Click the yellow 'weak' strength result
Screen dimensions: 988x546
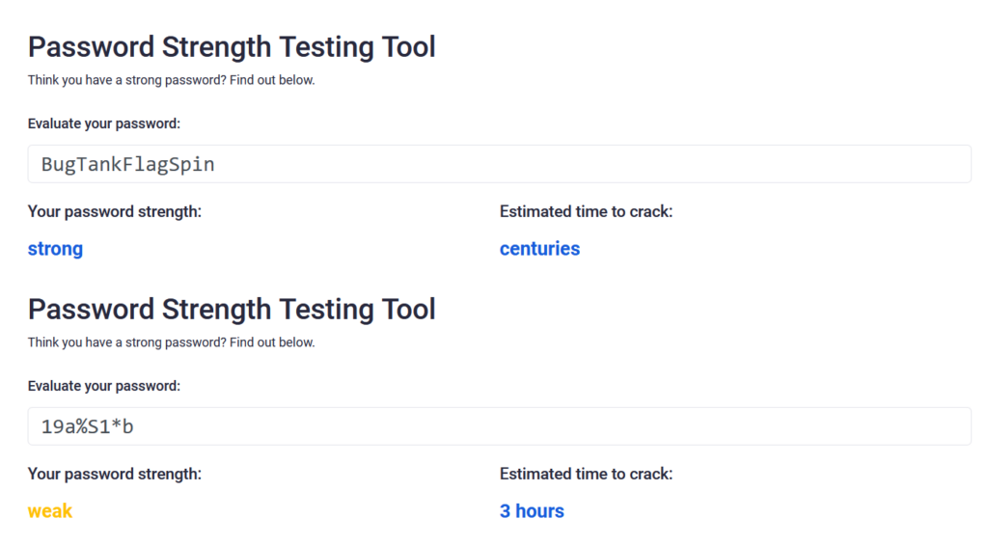(50, 510)
